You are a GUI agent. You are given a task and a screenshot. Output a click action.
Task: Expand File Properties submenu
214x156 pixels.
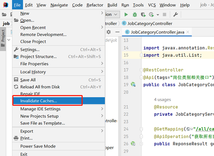(x=59, y=64)
